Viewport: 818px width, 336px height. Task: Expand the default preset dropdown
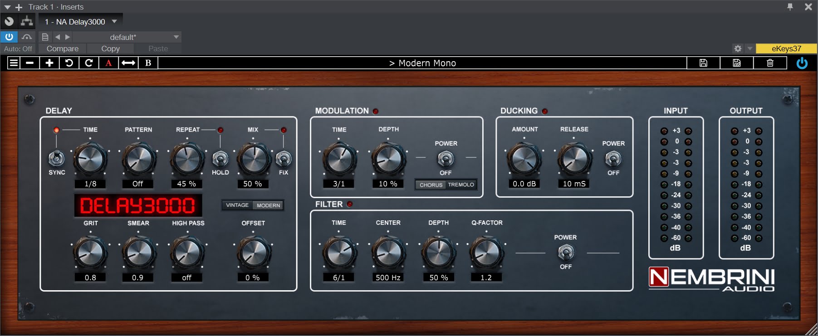click(x=176, y=37)
